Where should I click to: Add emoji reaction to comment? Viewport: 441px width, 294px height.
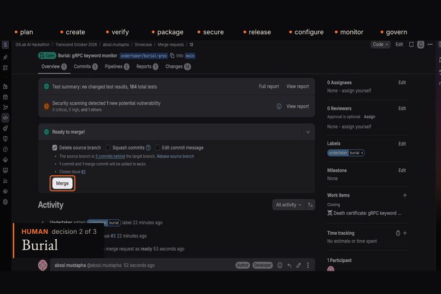[x=280, y=266]
